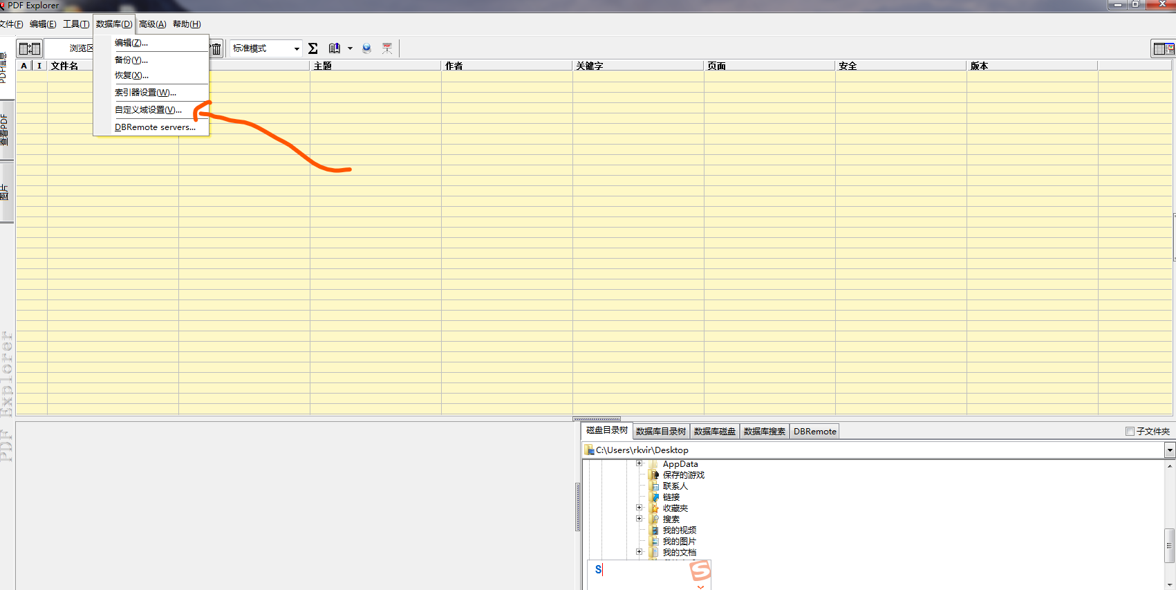Viewport: 1176px width, 590px height.
Task: Click the Sigma summary icon
Action: 313,48
